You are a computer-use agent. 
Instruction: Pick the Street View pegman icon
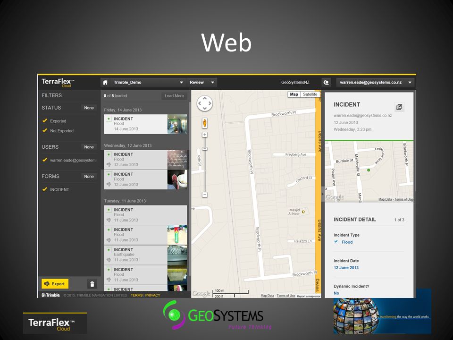(x=204, y=123)
